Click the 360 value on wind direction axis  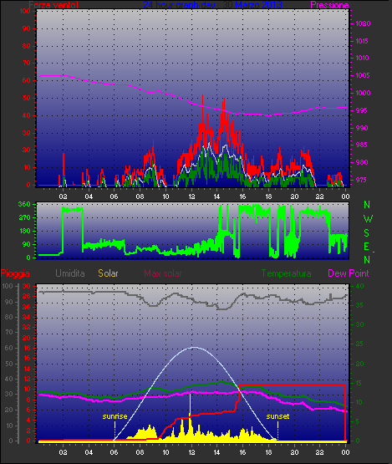pyautogui.click(x=24, y=204)
